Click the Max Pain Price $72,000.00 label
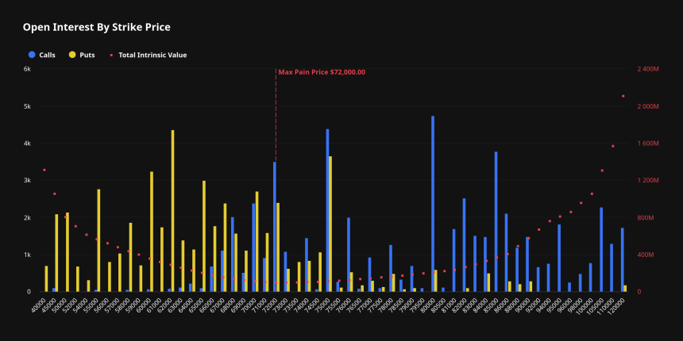The image size is (683, 341). [322, 72]
